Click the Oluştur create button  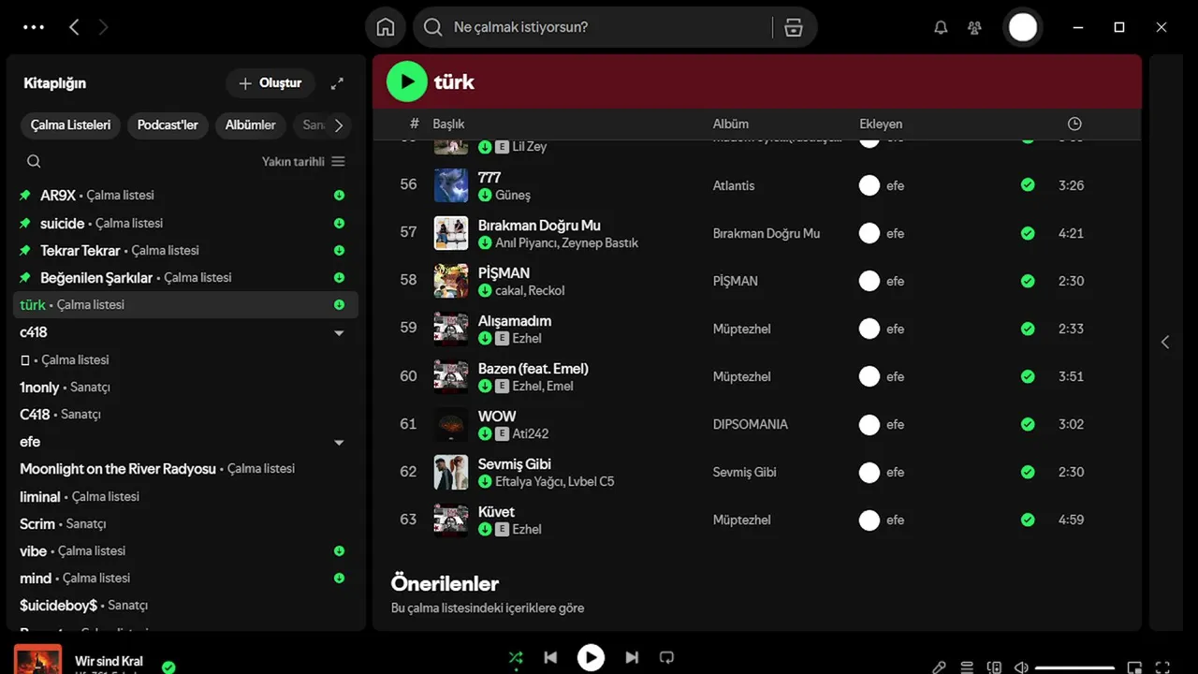tap(270, 83)
